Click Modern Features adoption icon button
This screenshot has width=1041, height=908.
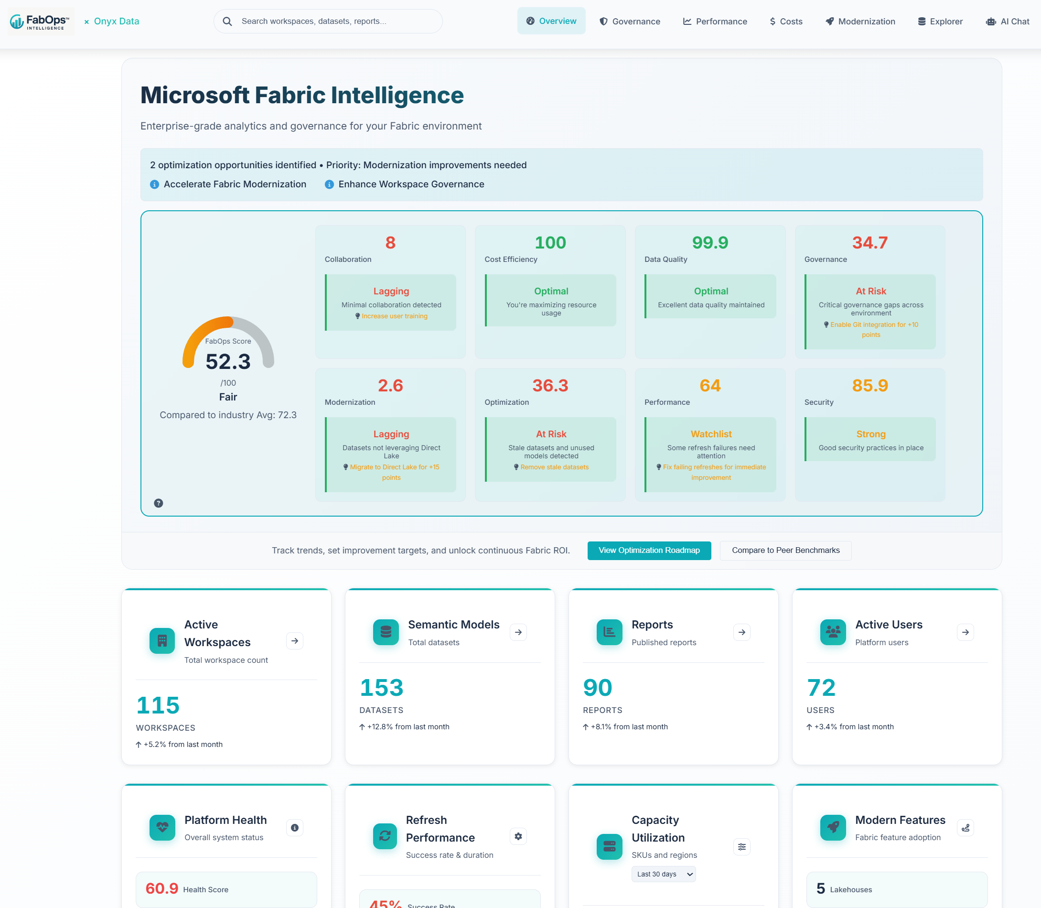click(x=966, y=828)
